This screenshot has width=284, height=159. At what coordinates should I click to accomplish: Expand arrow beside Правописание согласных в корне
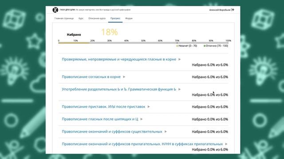[x=124, y=77]
